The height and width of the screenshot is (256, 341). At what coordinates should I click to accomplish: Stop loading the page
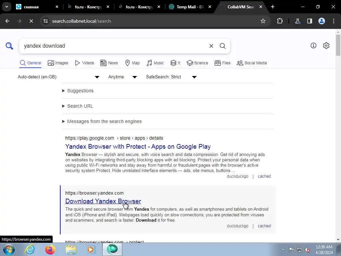[x=31, y=21]
